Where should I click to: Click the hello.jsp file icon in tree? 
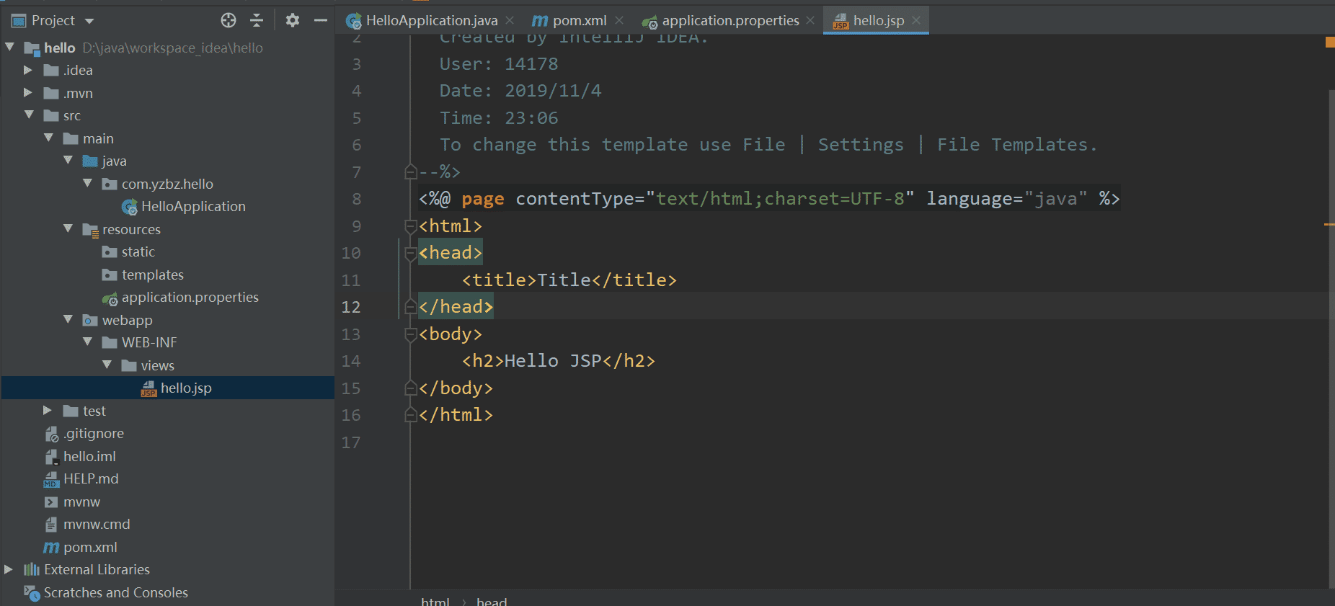point(149,388)
